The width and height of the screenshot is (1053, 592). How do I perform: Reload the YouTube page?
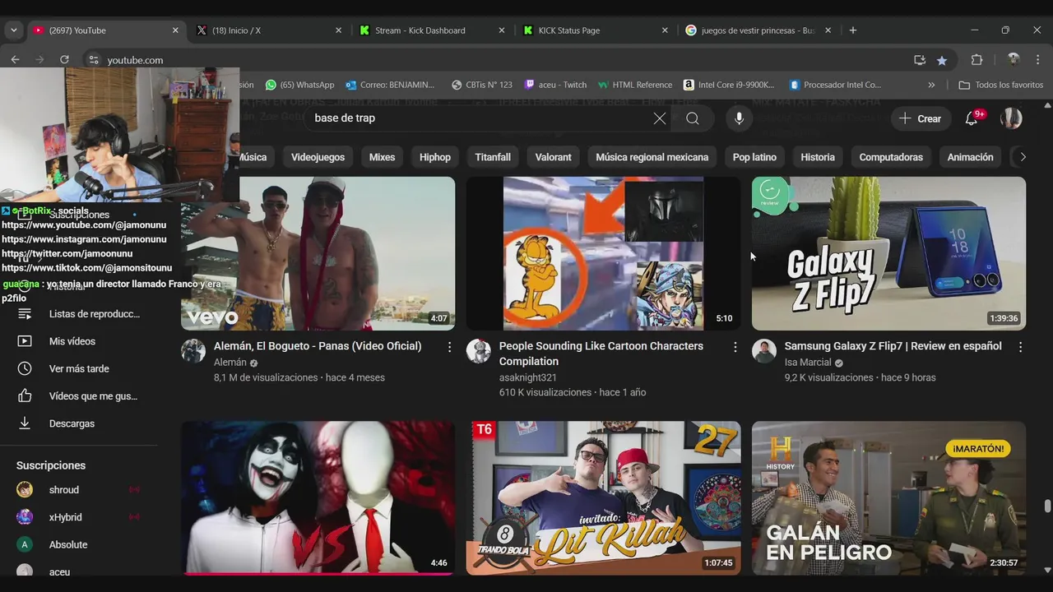click(x=64, y=60)
